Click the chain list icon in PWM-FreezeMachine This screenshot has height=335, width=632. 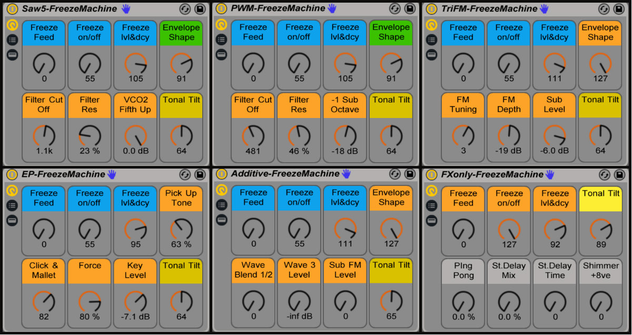click(x=221, y=39)
